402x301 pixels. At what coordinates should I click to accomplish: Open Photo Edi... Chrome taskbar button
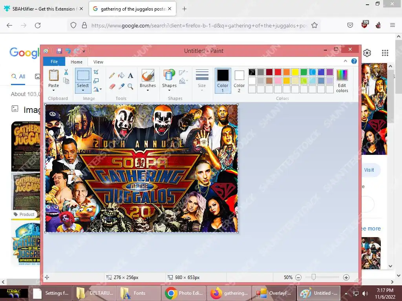click(x=184, y=293)
